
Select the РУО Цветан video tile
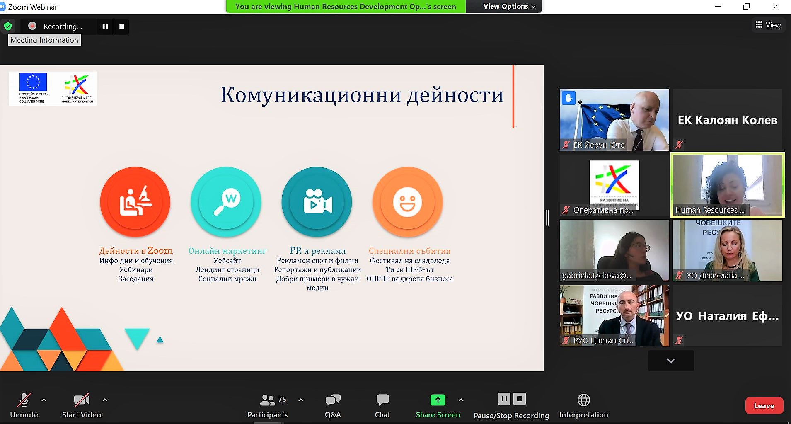click(x=614, y=316)
